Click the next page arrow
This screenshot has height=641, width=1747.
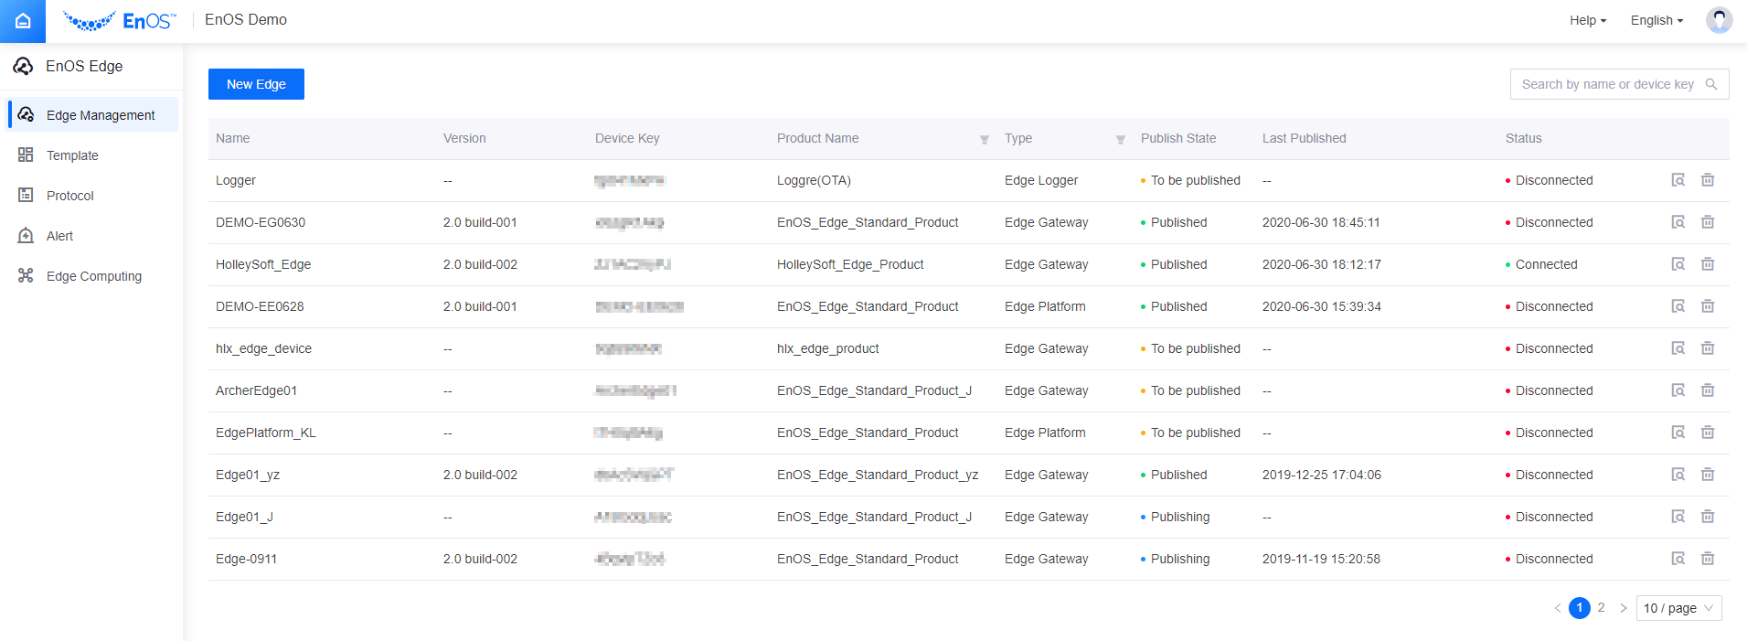[x=1624, y=608]
